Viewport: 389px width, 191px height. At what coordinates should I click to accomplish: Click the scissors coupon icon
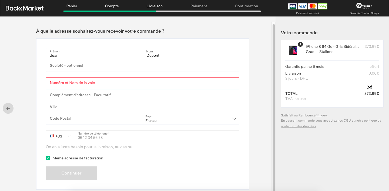coord(370,87)
